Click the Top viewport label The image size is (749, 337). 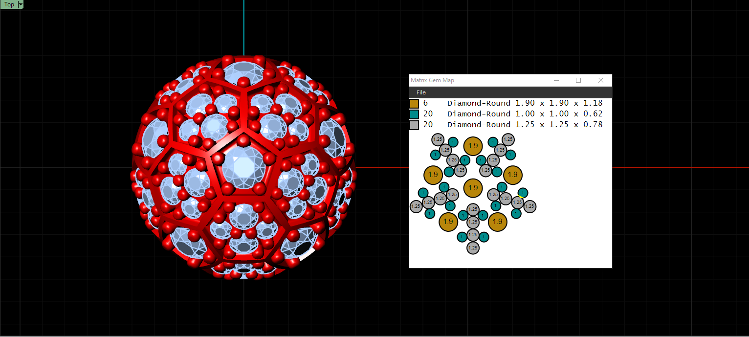[9, 4]
